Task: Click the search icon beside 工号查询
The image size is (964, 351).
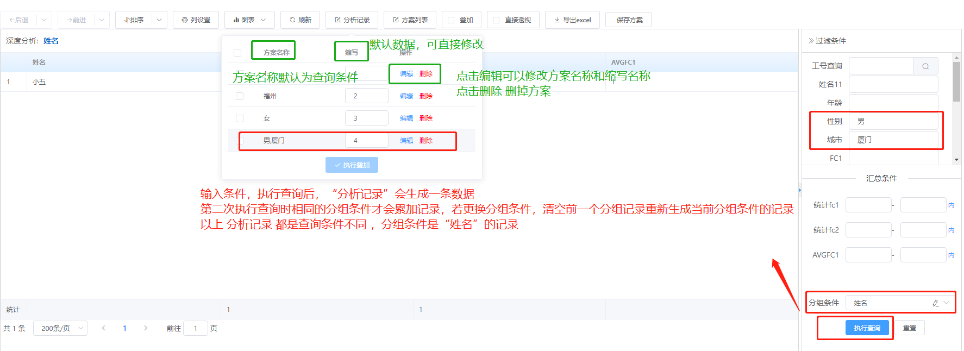Action: 925,66
